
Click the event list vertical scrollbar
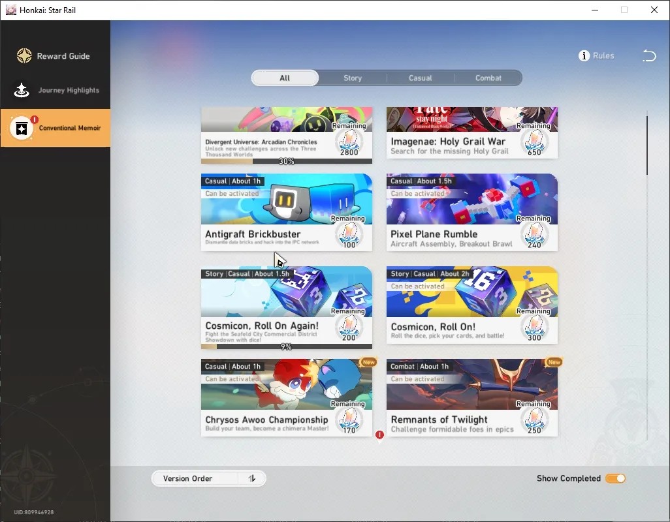[647, 145]
